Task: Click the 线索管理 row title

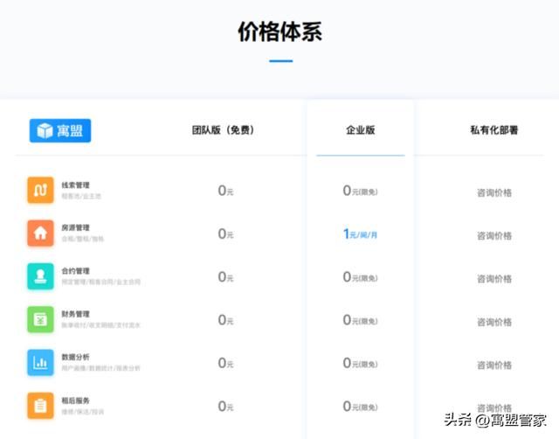Action: pos(76,185)
